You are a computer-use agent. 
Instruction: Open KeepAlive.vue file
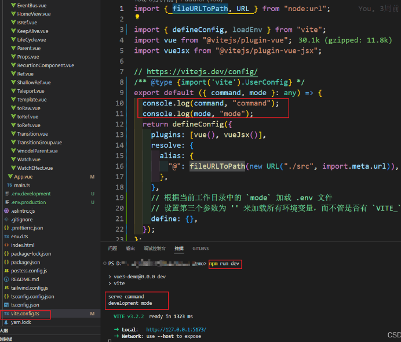pos(32,31)
